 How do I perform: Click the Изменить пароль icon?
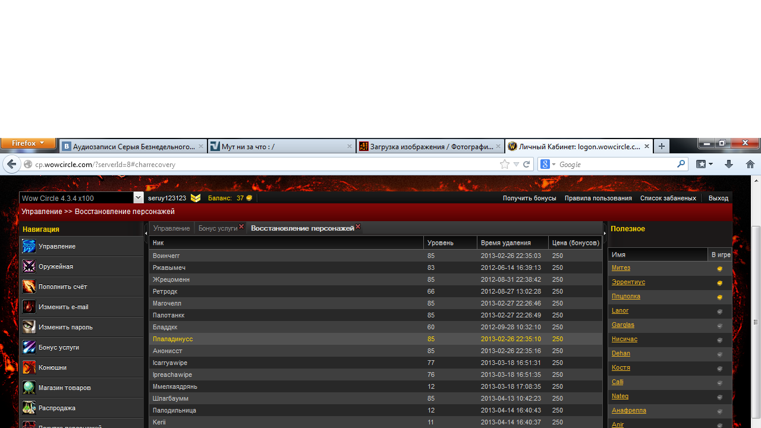29,327
